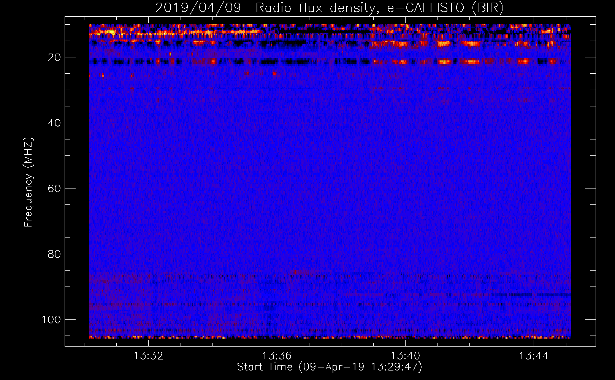Click the "80" frequency tick label

pos(54,254)
